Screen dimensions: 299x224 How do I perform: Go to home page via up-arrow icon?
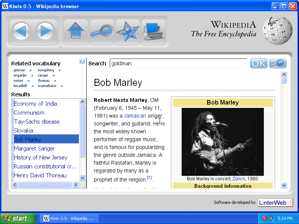[x=76, y=31]
